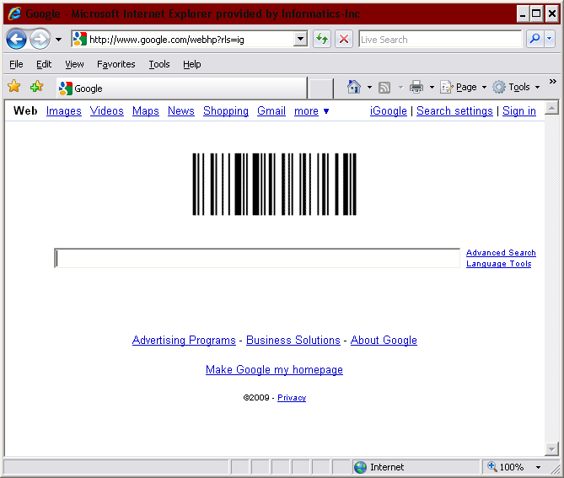Image resolution: width=564 pixels, height=478 pixels.
Task: Click the scrollbar down arrow
Action: tap(551, 448)
